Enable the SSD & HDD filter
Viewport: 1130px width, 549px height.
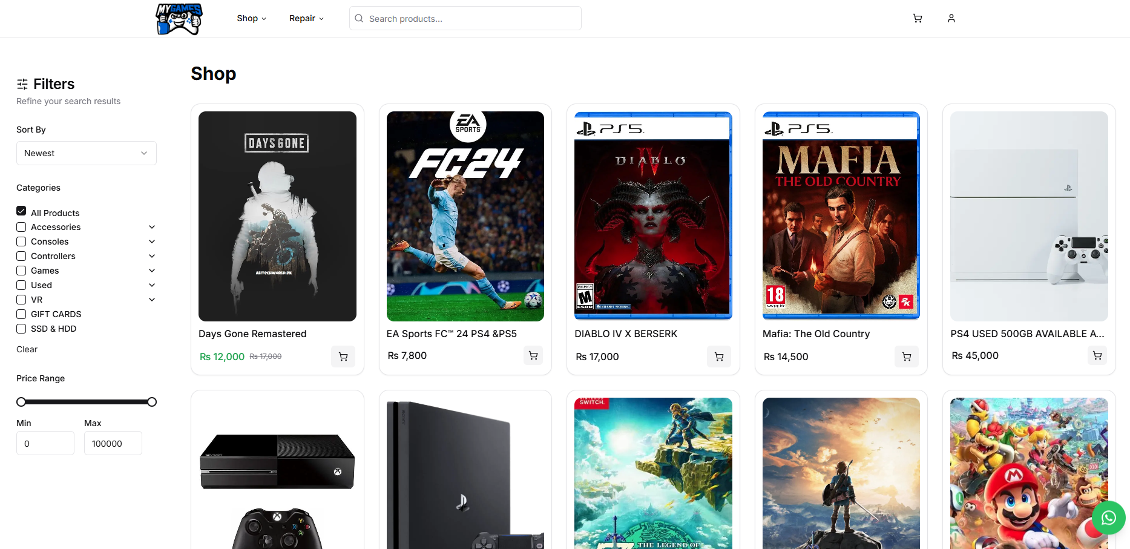21,329
